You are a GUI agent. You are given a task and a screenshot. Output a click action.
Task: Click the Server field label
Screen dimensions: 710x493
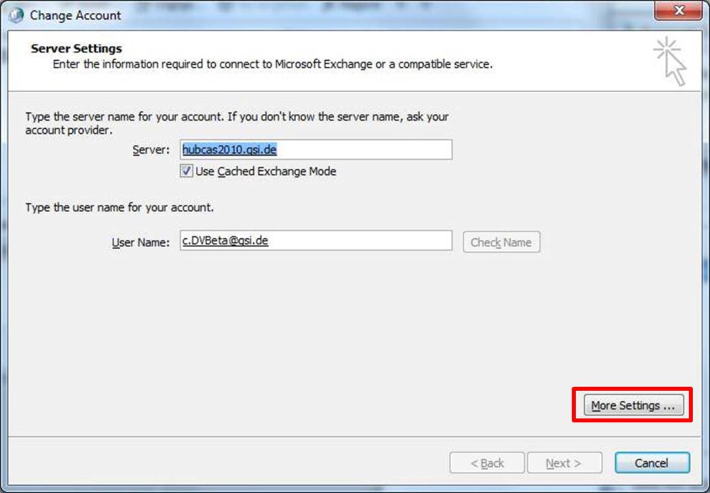[x=150, y=150]
